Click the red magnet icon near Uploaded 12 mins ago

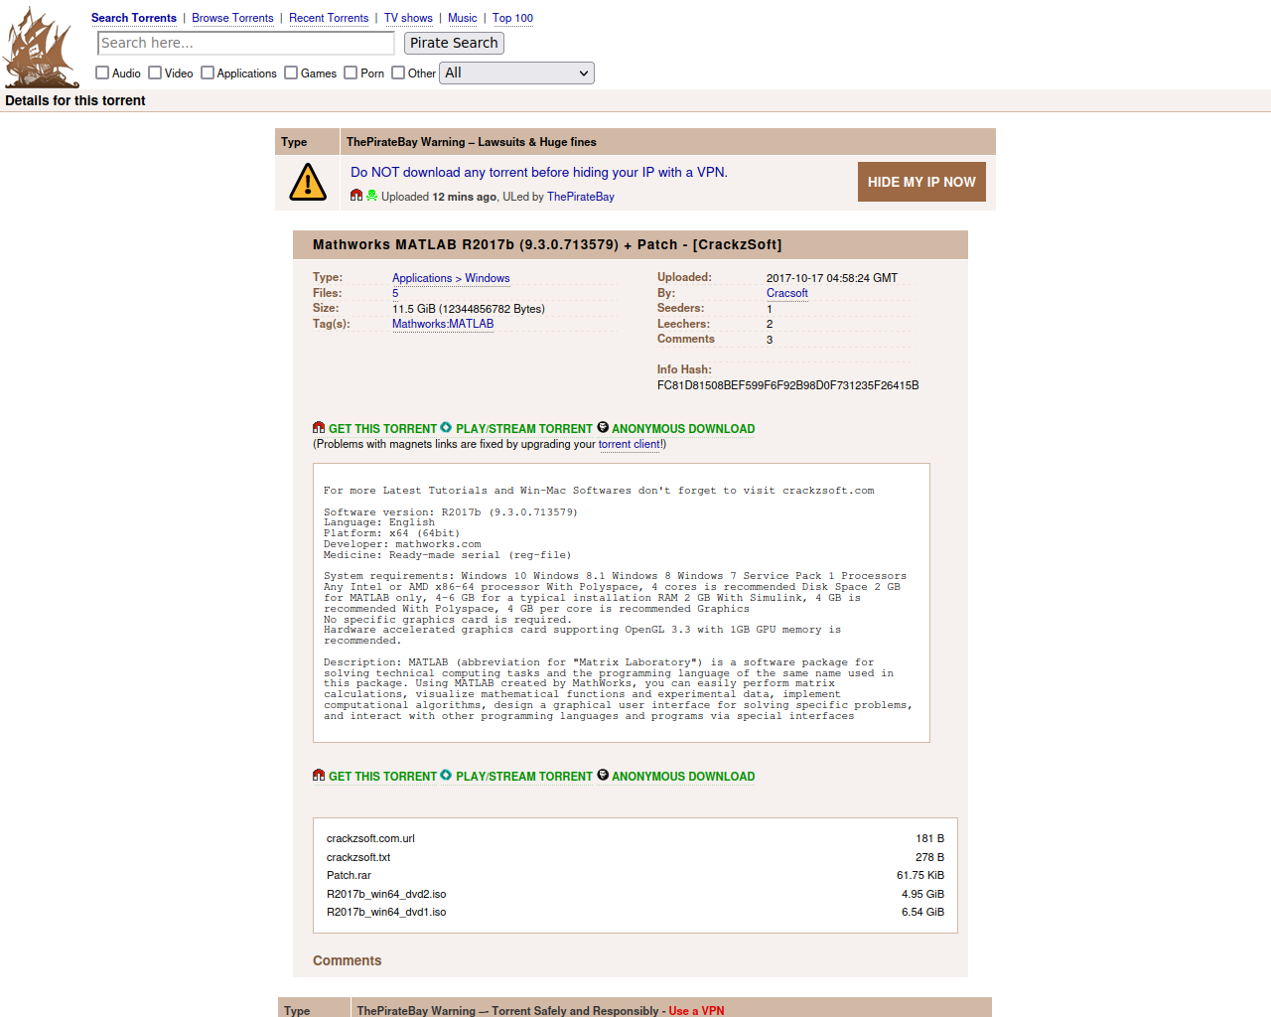pos(356,196)
